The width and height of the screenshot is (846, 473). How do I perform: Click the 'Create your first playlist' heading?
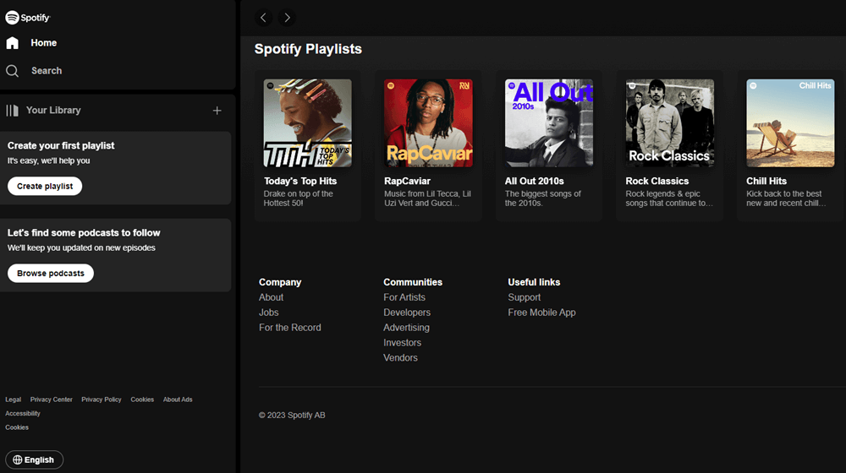click(x=61, y=145)
